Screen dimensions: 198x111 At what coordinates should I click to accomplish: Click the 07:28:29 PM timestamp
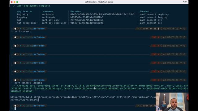click(x=174, y=37)
